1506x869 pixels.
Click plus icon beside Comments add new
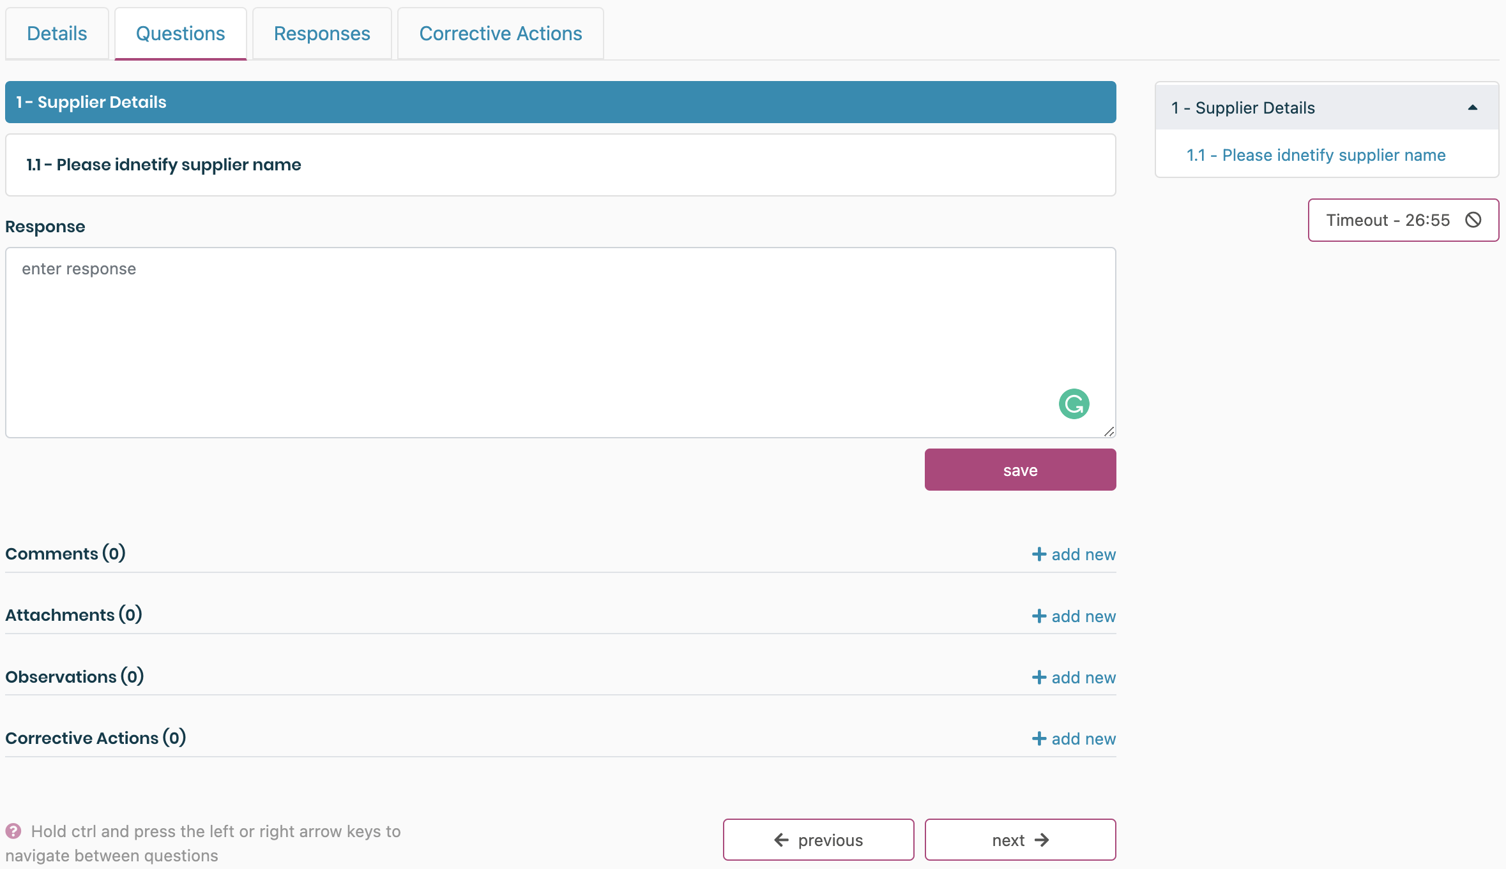click(1039, 554)
